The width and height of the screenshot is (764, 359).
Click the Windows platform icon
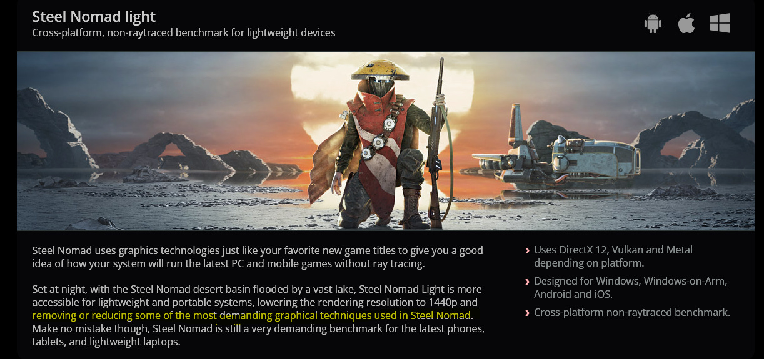pyautogui.click(x=720, y=24)
